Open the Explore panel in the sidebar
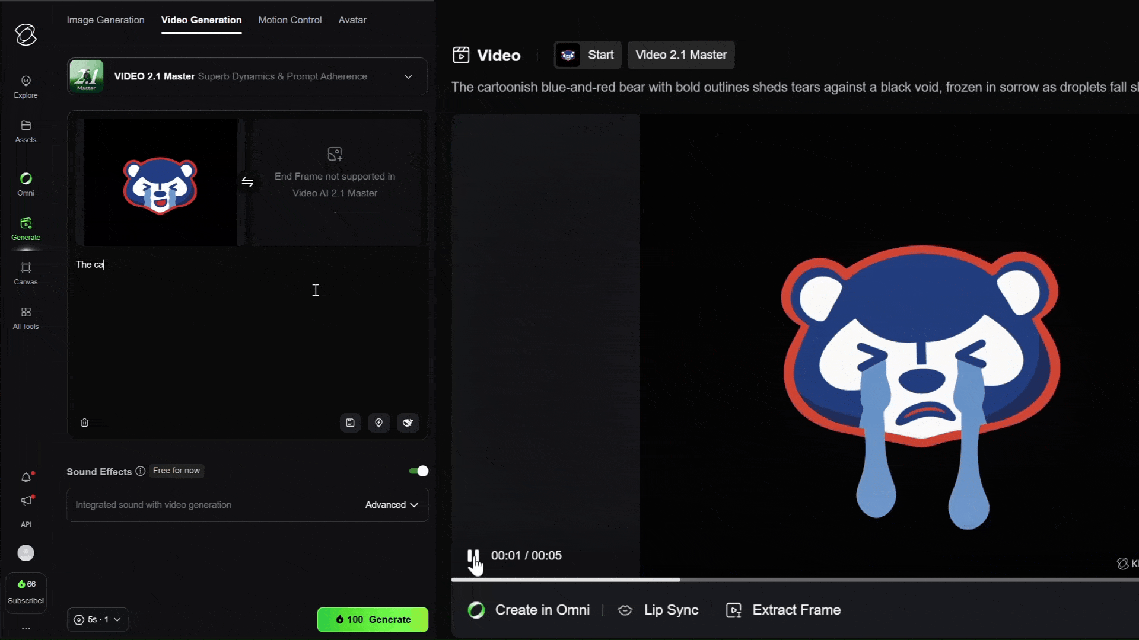 pyautogui.click(x=26, y=85)
